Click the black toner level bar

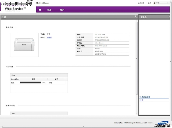(x=31, y=82)
